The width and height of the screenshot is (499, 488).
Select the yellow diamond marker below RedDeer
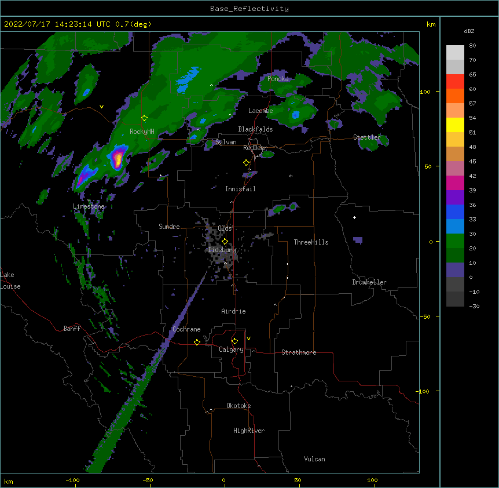pos(247,163)
